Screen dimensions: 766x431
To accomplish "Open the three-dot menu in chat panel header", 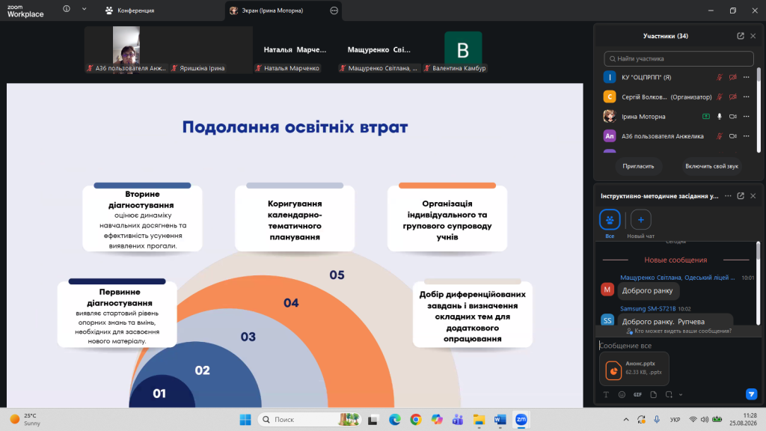I will coord(728,196).
